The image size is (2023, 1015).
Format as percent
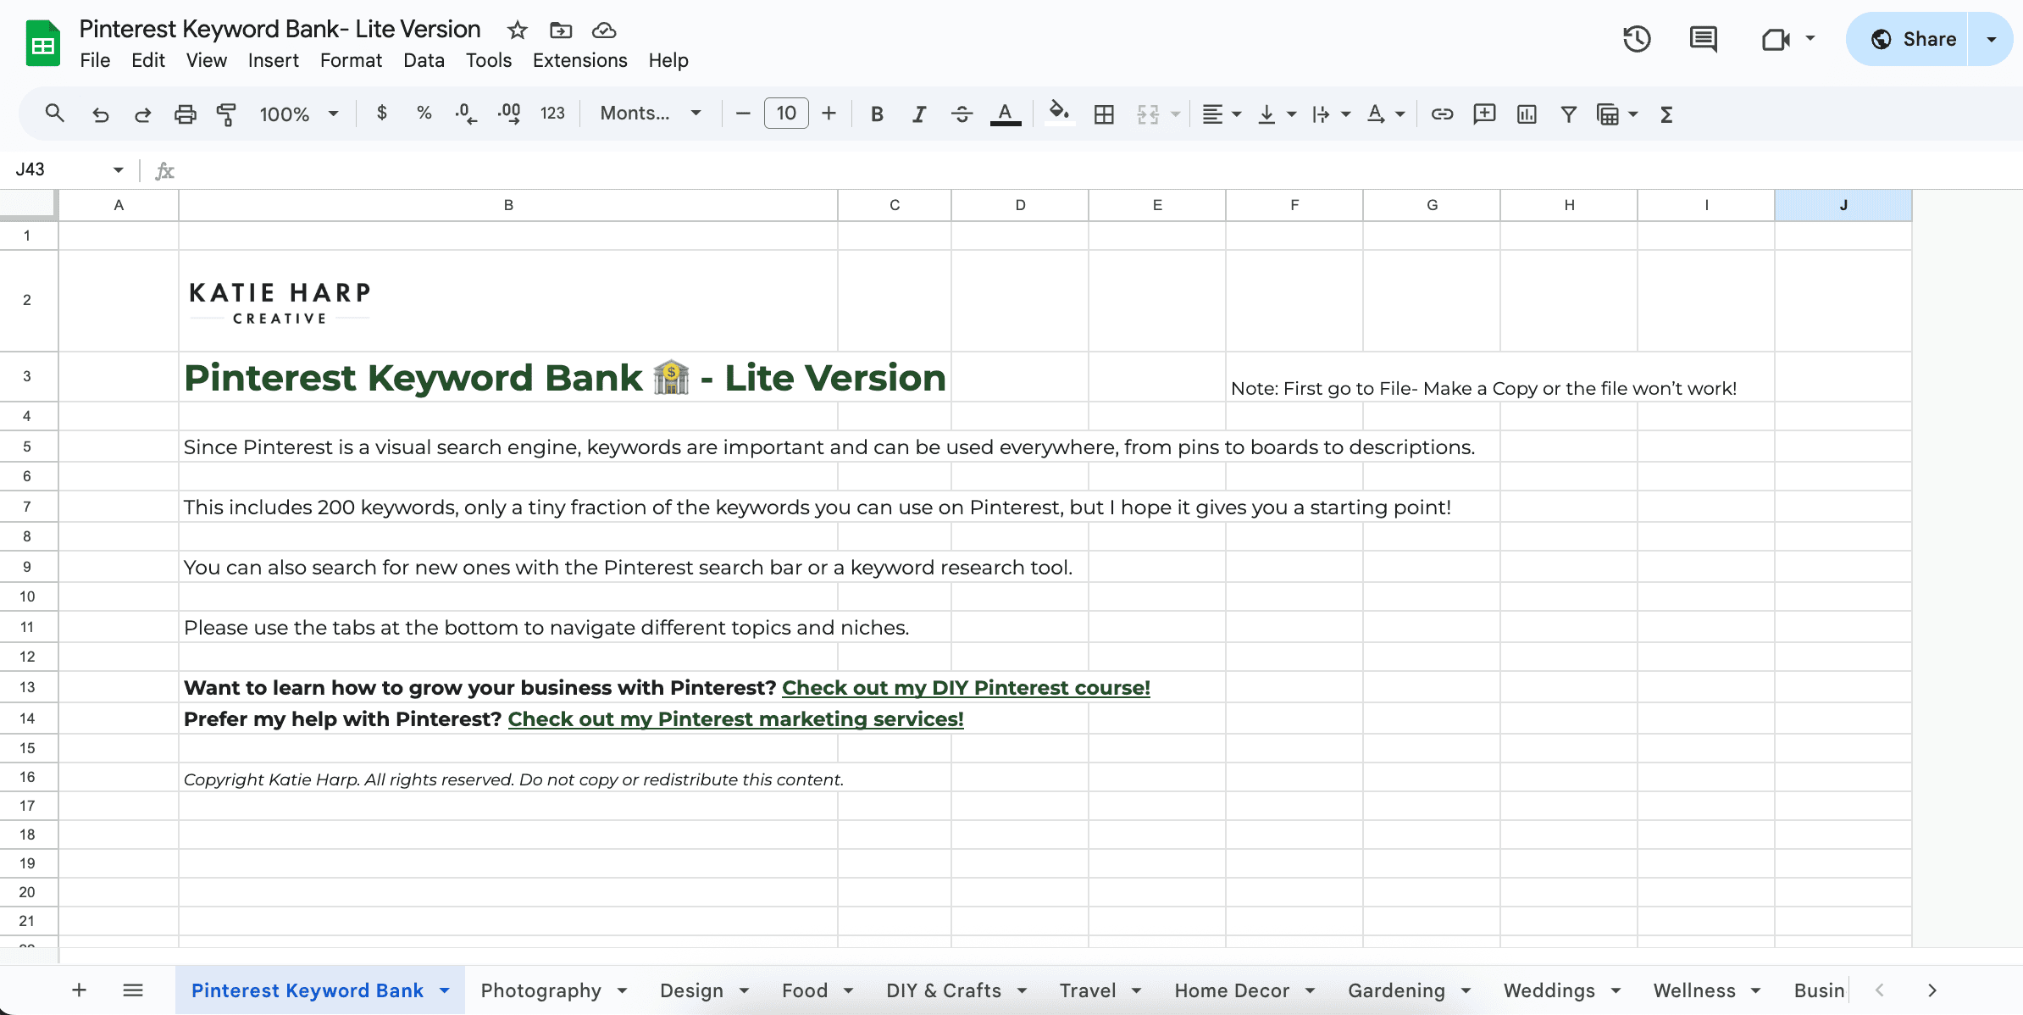424,113
